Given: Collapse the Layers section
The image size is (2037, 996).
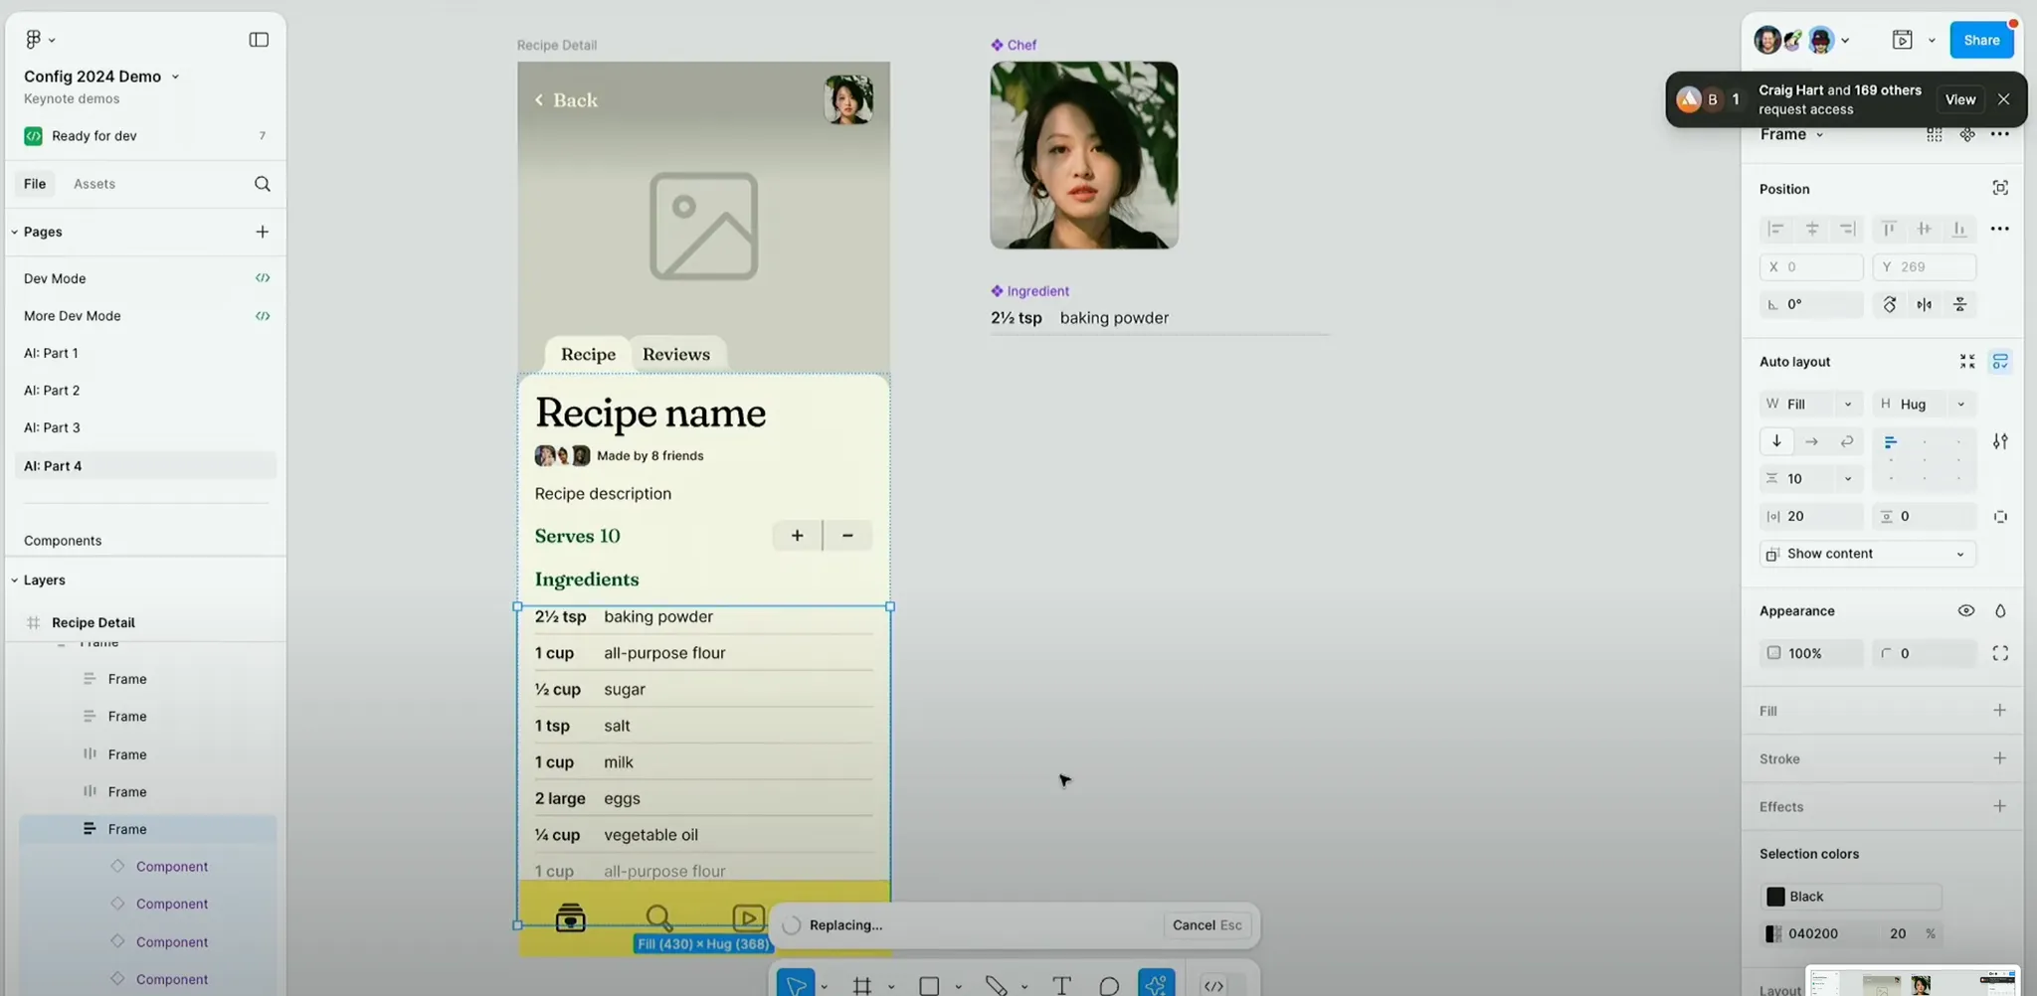Looking at the screenshot, I should (15, 581).
